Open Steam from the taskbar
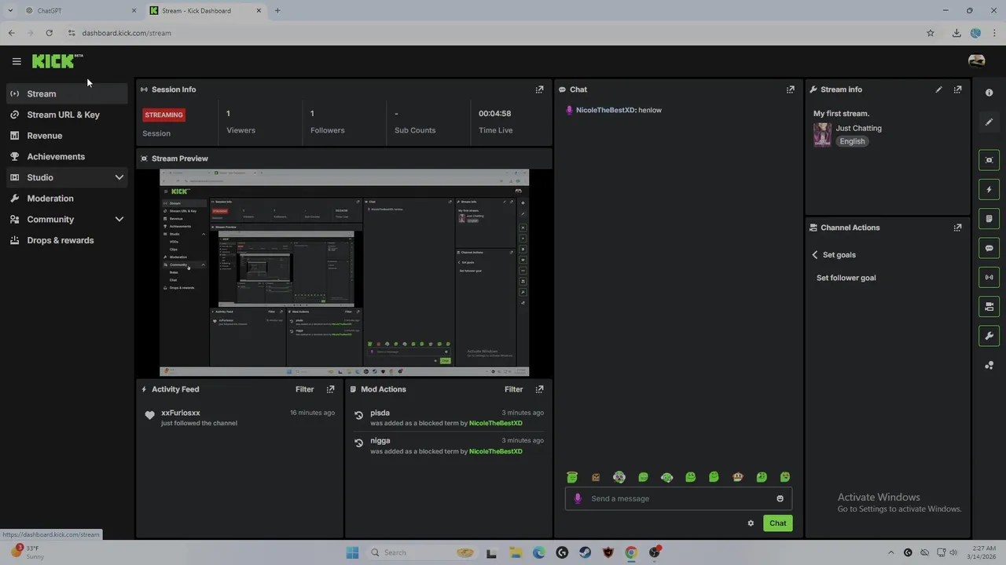The image size is (1006, 565). pos(585,552)
